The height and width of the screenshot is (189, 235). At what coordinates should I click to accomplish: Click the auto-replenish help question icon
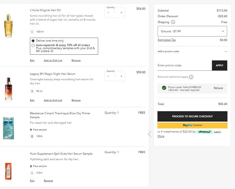(52, 51)
